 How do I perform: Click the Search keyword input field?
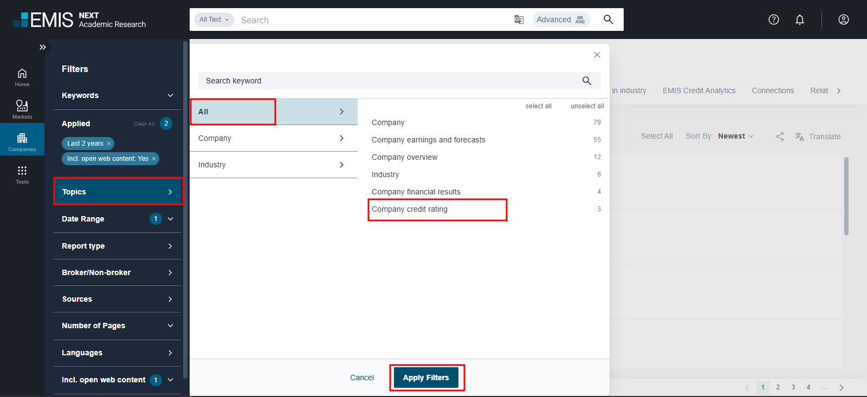click(x=390, y=81)
